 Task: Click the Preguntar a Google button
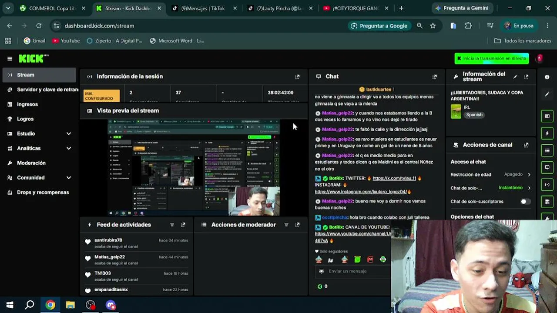tap(379, 26)
